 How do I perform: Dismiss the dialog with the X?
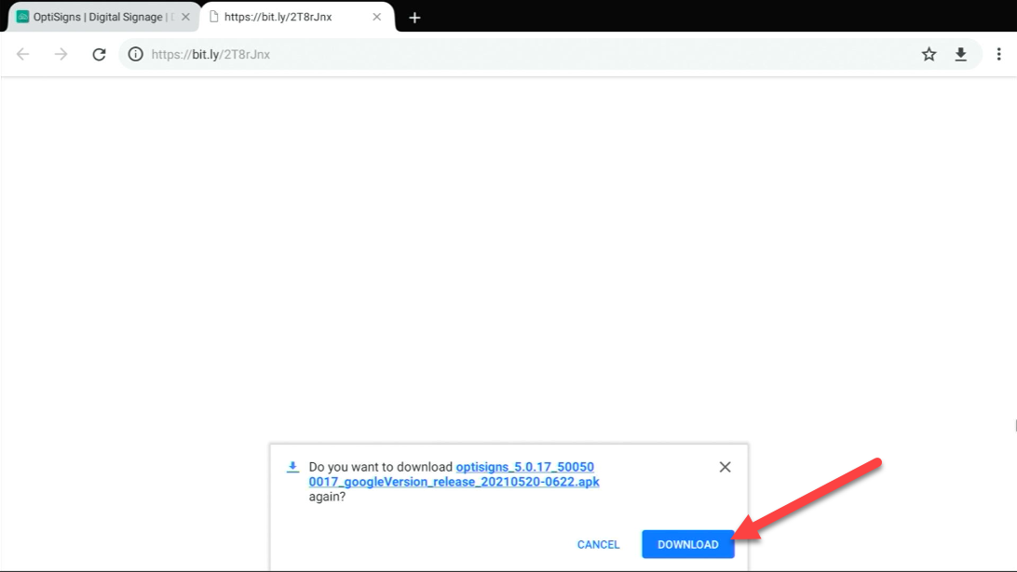725,467
